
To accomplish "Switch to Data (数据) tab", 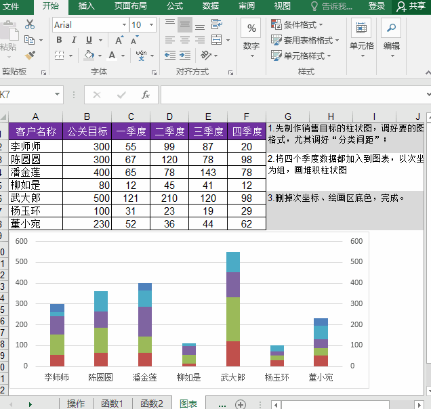I will [x=211, y=6].
